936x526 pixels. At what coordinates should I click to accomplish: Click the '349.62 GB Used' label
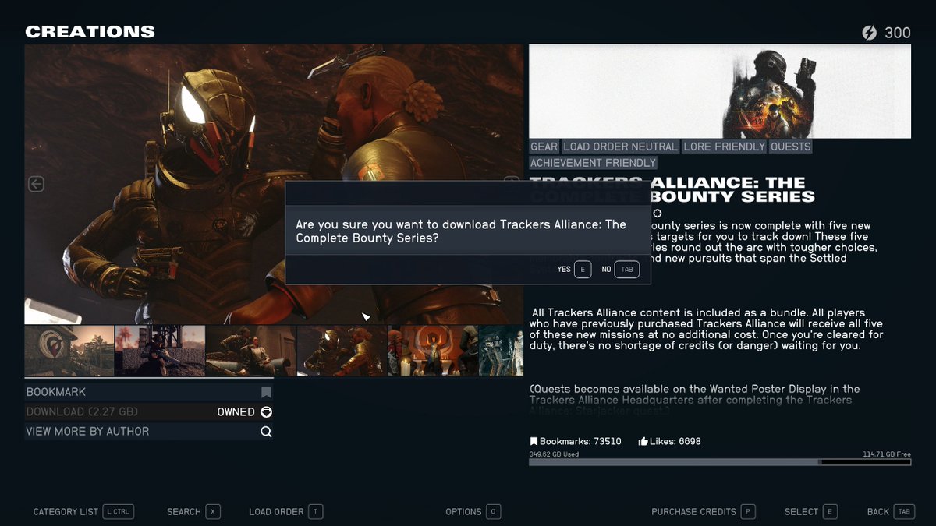pos(554,454)
